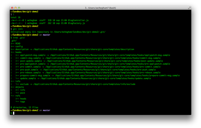Click the pre-push.sample entry
Screen dimensions: 201x128
click(x=88, y=70)
